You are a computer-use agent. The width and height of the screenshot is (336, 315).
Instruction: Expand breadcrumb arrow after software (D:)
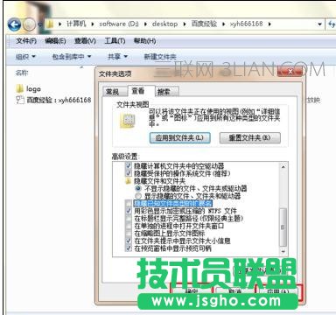pyautogui.click(x=145, y=24)
